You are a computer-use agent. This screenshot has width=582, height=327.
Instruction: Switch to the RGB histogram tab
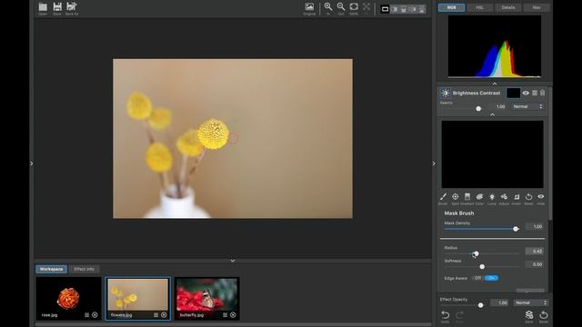pos(451,7)
